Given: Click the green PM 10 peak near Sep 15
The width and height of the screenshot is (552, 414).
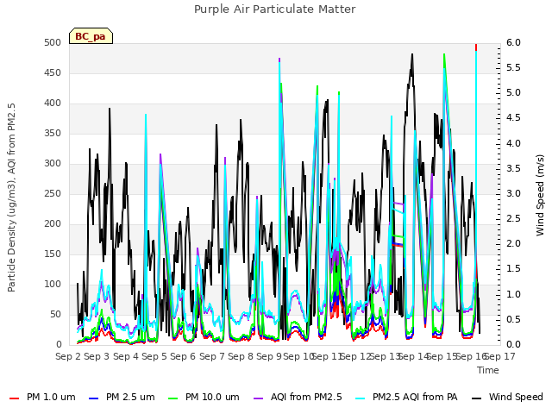Looking at the screenshot, I should (x=444, y=55).
